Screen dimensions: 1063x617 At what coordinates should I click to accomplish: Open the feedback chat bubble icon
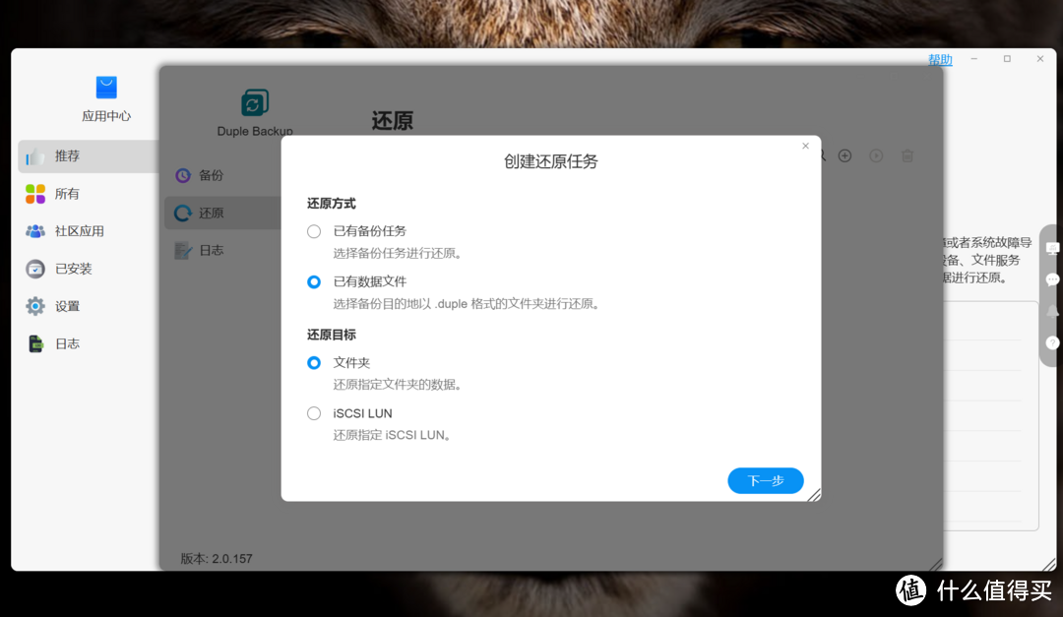coord(1051,278)
